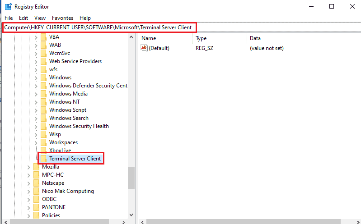Open the Help menu

click(85, 18)
